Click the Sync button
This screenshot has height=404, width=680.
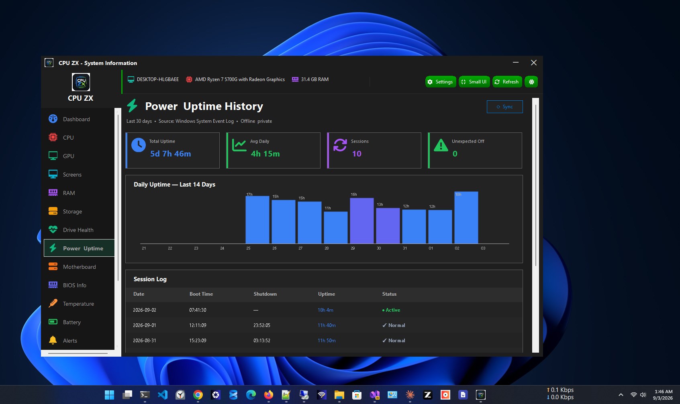(x=505, y=107)
